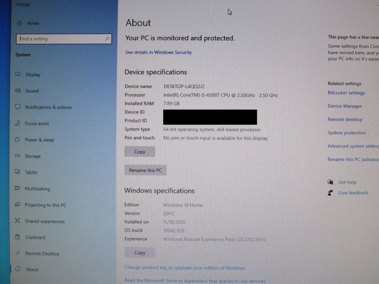Select Tablet in sidebar

tap(31, 172)
